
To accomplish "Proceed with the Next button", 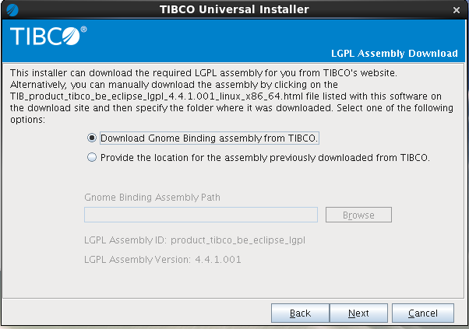I will pyautogui.click(x=358, y=313).
